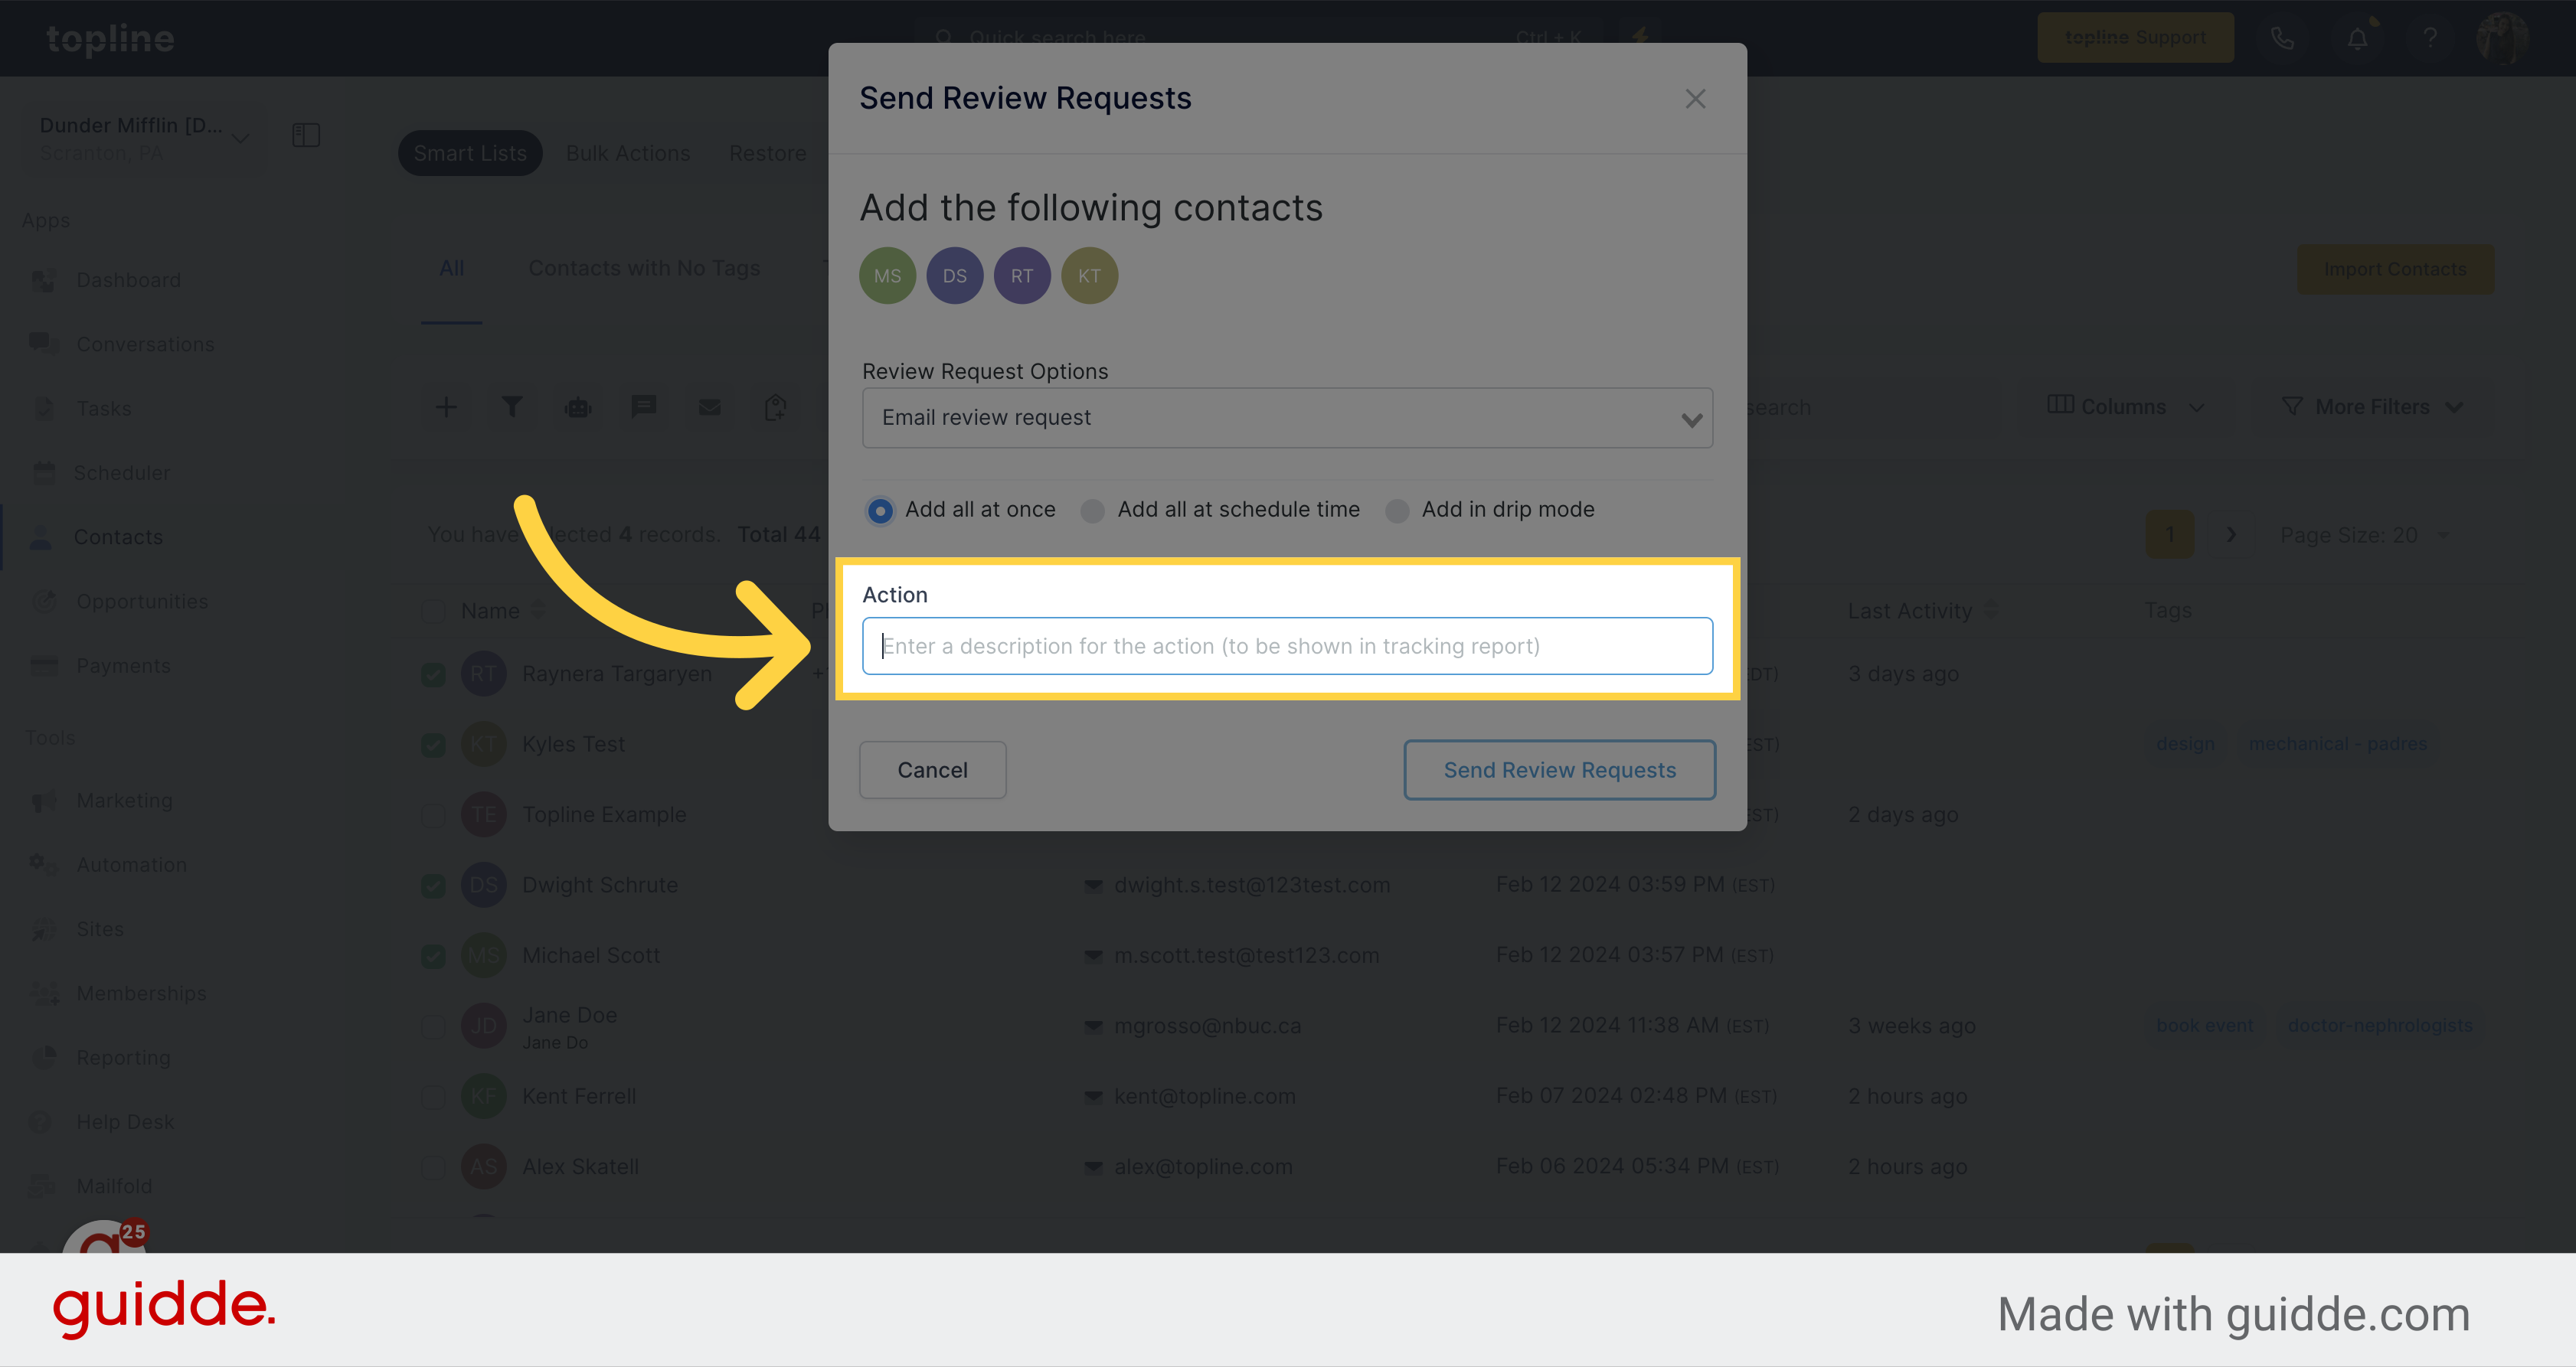Click the MS contact avatar

point(887,276)
